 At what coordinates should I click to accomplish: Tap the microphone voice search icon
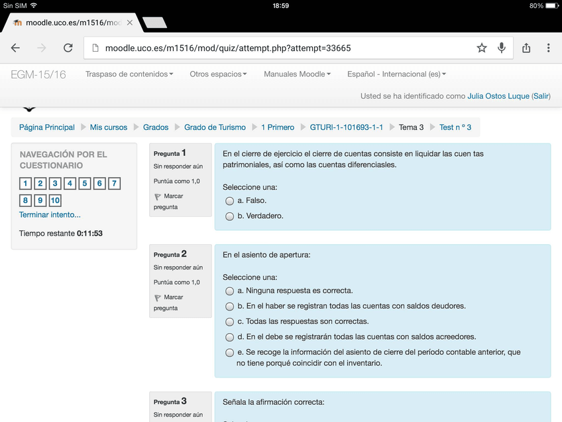click(x=502, y=48)
